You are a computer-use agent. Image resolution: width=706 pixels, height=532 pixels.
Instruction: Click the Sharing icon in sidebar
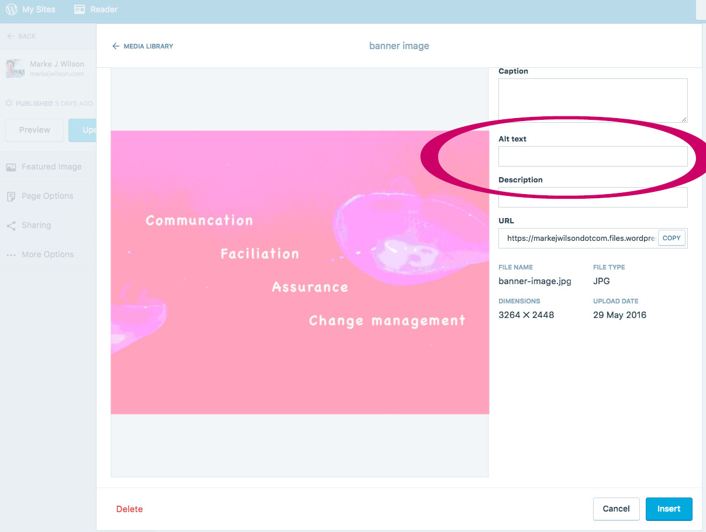[x=11, y=226]
